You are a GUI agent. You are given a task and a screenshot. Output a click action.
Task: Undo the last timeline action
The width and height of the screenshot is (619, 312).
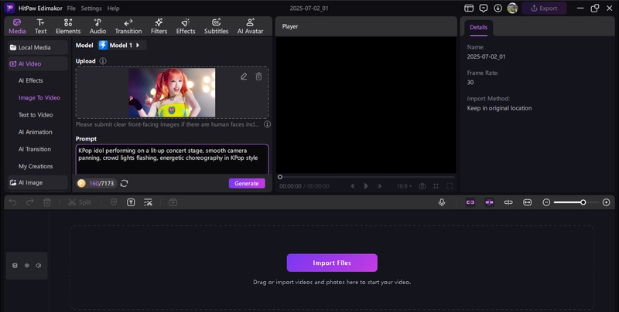(x=12, y=202)
